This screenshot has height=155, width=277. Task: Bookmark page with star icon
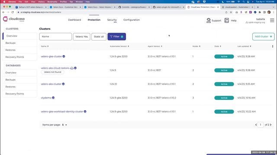pos(231,12)
